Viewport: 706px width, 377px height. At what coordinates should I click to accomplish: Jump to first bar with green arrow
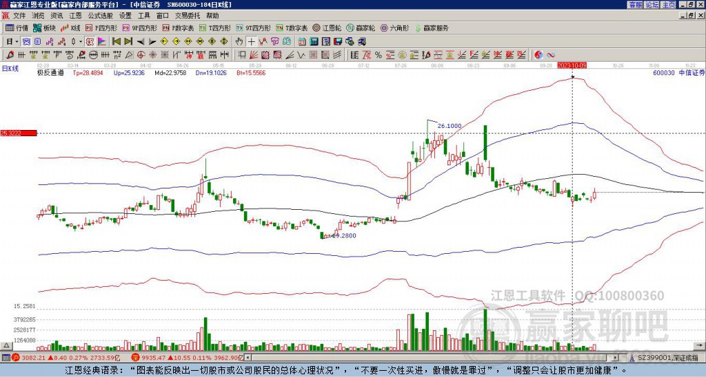116,42
